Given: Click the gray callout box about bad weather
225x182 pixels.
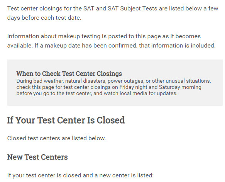Looking at the screenshot, I should [x=115, y=83].
